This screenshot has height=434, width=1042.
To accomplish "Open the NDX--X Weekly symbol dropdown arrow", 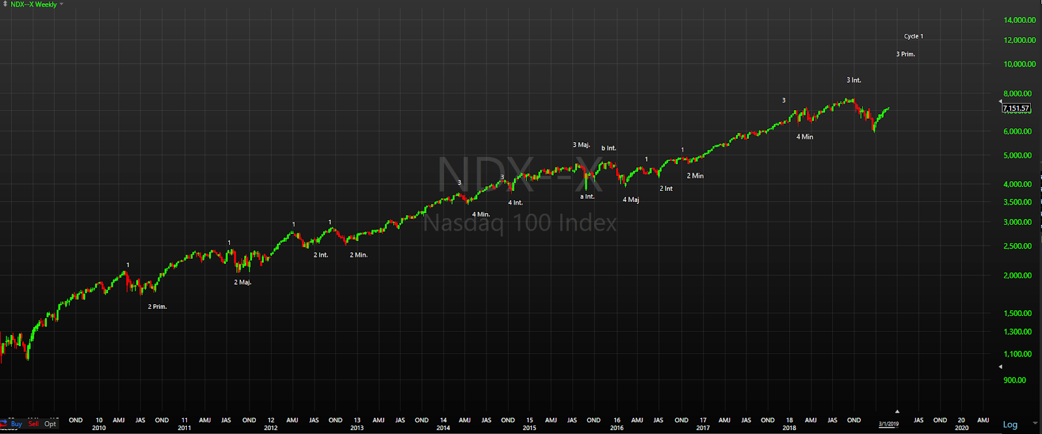I will pos(62,4).
